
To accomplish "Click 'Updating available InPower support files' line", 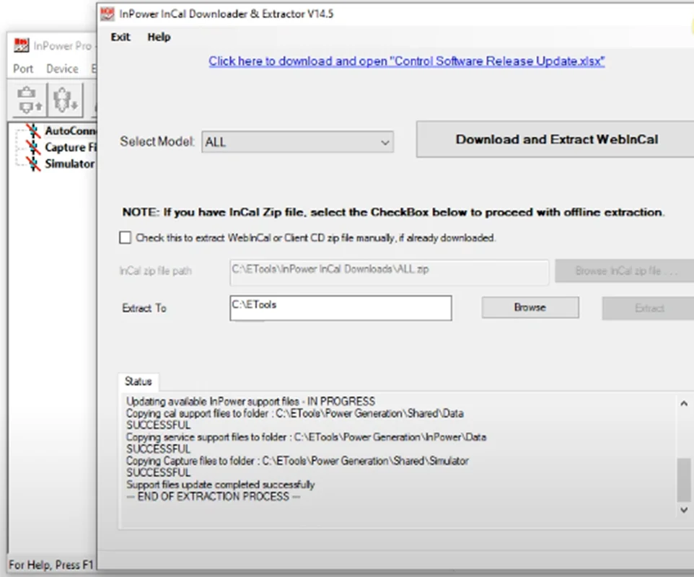I will pos(250,402).
